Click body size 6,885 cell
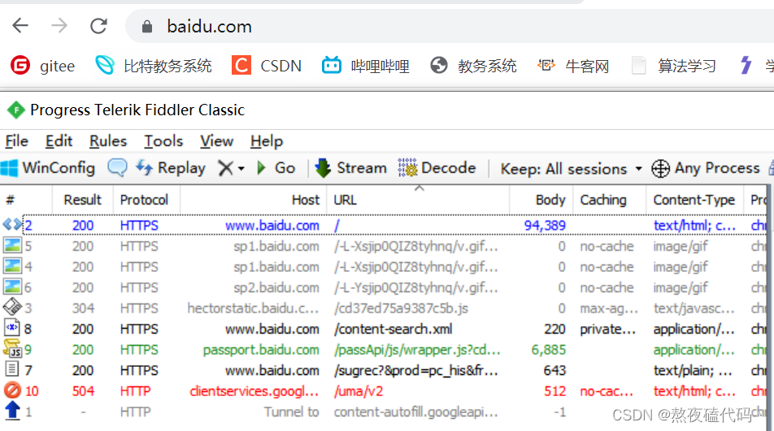 [x=549, y=350]
